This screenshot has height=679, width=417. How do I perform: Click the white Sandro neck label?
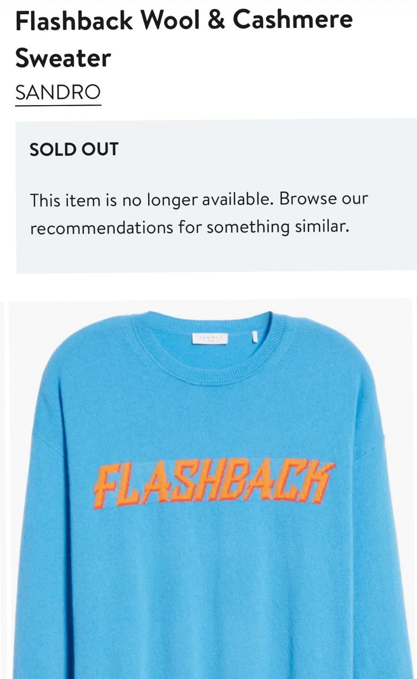(x=210, y=338)
